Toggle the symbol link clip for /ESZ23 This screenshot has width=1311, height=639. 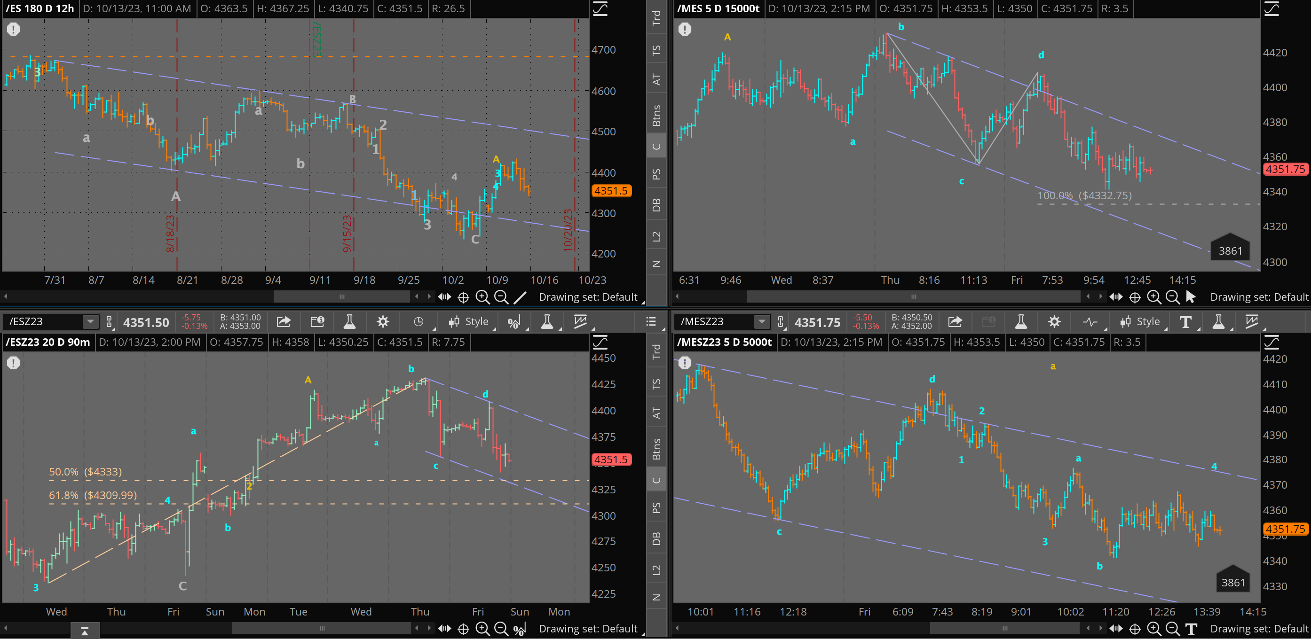[109, 322]
